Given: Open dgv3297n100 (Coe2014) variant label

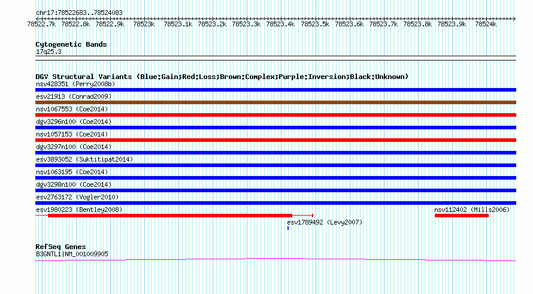Looking at the screenshot, I should click(x=74, y=147).
